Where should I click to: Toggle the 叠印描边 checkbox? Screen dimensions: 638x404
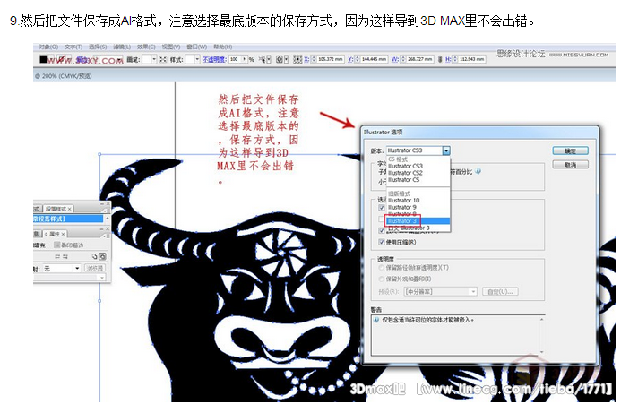click(57, 245)
